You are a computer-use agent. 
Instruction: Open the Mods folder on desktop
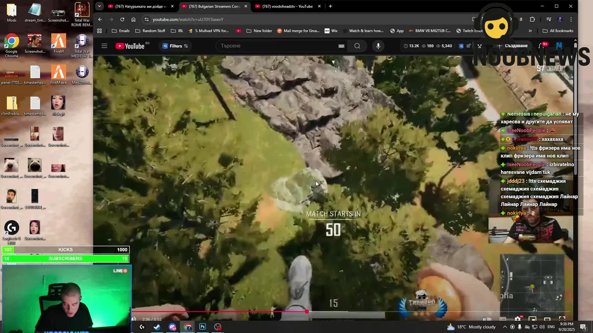12,13
